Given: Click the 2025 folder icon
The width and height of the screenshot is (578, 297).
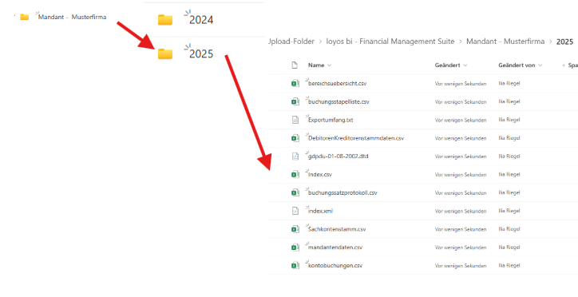Looking at the screenshot, I should point(165,53).
